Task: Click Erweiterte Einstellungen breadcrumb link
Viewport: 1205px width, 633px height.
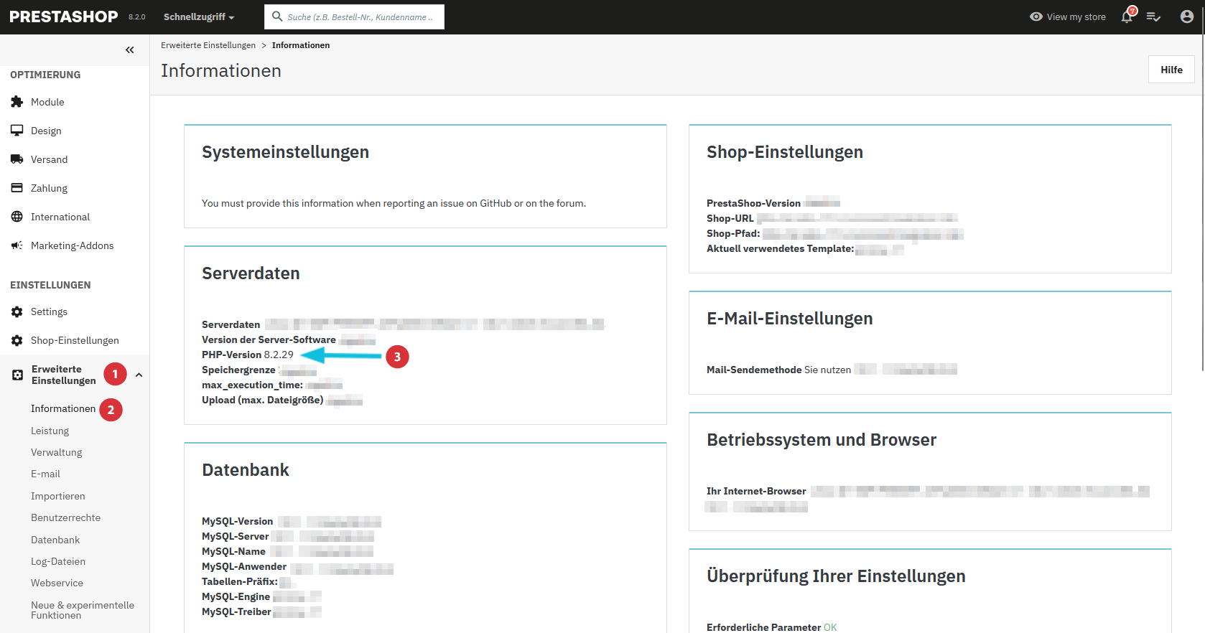Action: tap(208, 45)
